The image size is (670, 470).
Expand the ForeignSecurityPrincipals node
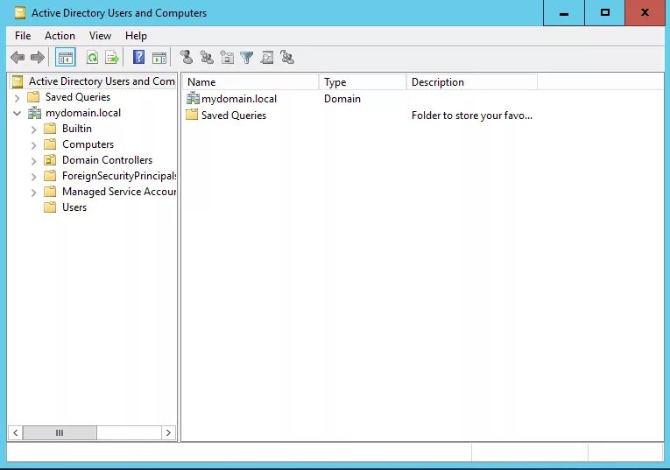click(x=34, y=177)
